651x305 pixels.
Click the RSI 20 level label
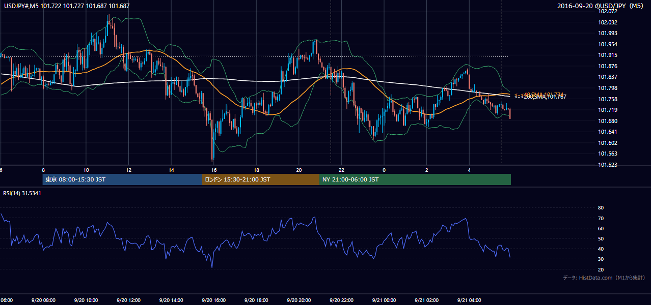click(x=601, y=269)
